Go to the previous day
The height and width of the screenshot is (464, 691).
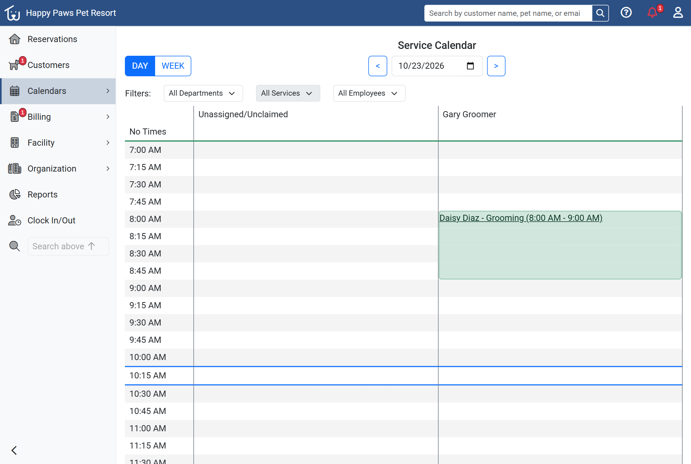378,66
